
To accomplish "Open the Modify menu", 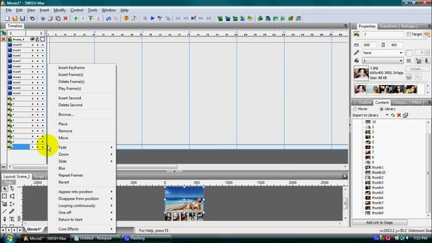I will click(x=59, y=10).
